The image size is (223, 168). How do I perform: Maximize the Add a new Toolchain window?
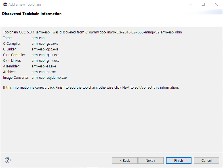pos(203,4)
